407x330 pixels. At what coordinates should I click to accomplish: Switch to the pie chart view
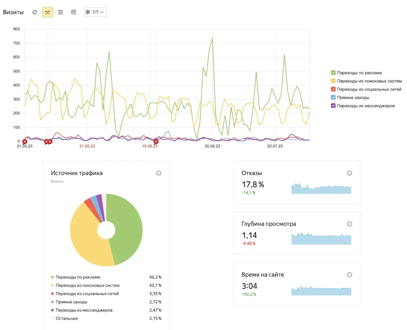(35, 12)
